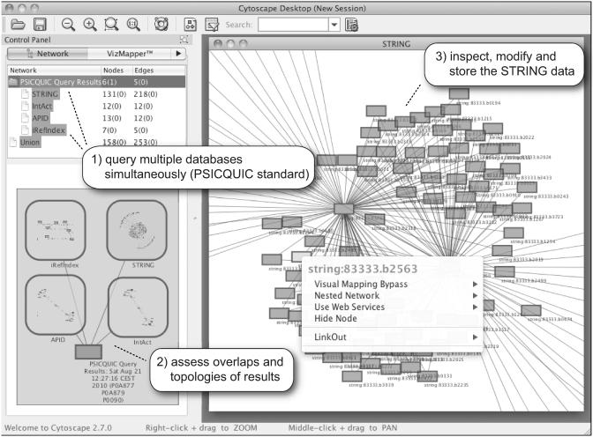Create new network from selected nodes icon
The width and height of the screenshot is (593, 437).
(x=191, y=25)
